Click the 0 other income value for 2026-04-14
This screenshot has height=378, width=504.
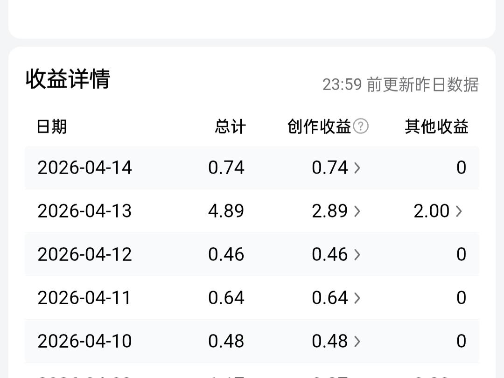click(x=461, y=168)
